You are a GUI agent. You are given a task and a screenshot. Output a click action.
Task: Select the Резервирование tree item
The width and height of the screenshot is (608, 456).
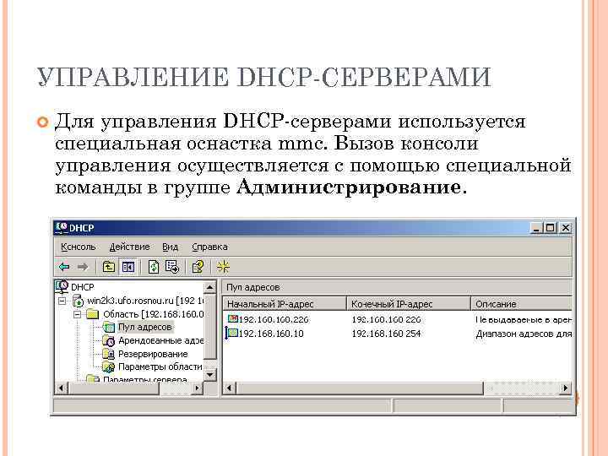(x=153, y=354)
